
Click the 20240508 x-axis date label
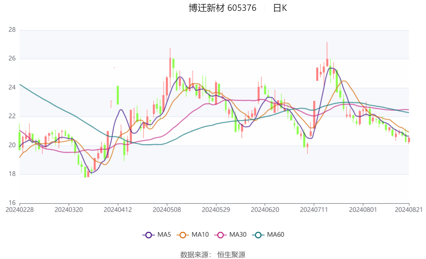click(167, 210)
